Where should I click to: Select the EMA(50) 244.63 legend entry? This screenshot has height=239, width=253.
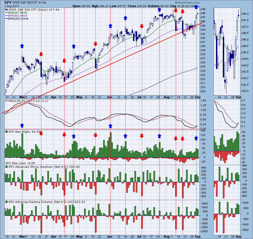tap(17, 16)
